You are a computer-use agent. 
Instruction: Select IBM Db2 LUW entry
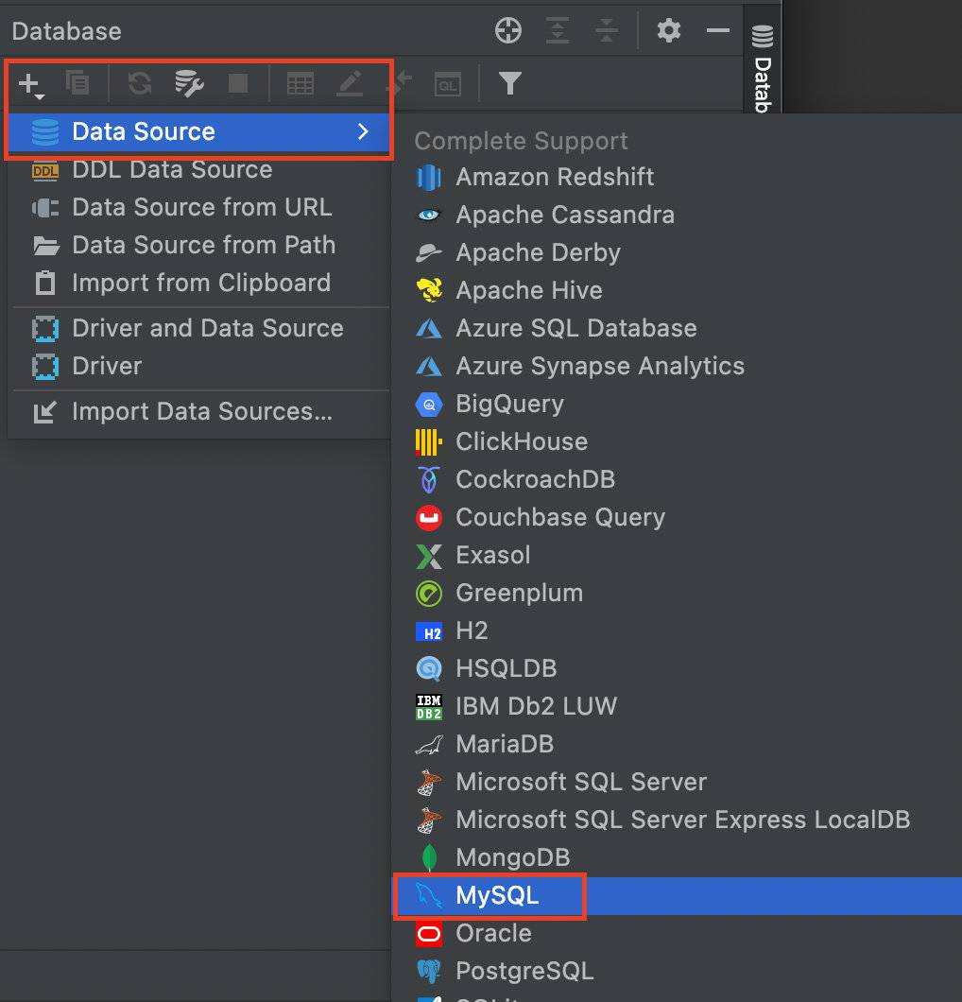[678, 706]
